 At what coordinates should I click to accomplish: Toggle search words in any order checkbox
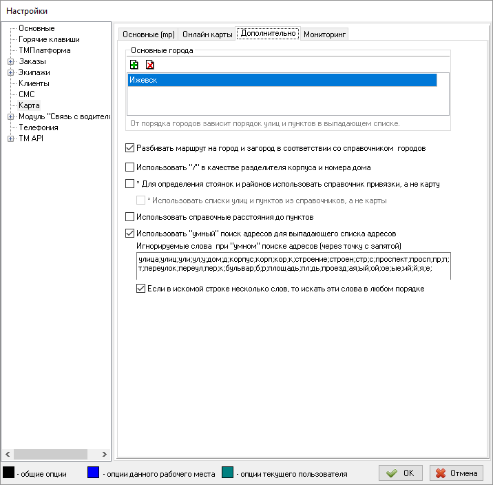(141, 289)
